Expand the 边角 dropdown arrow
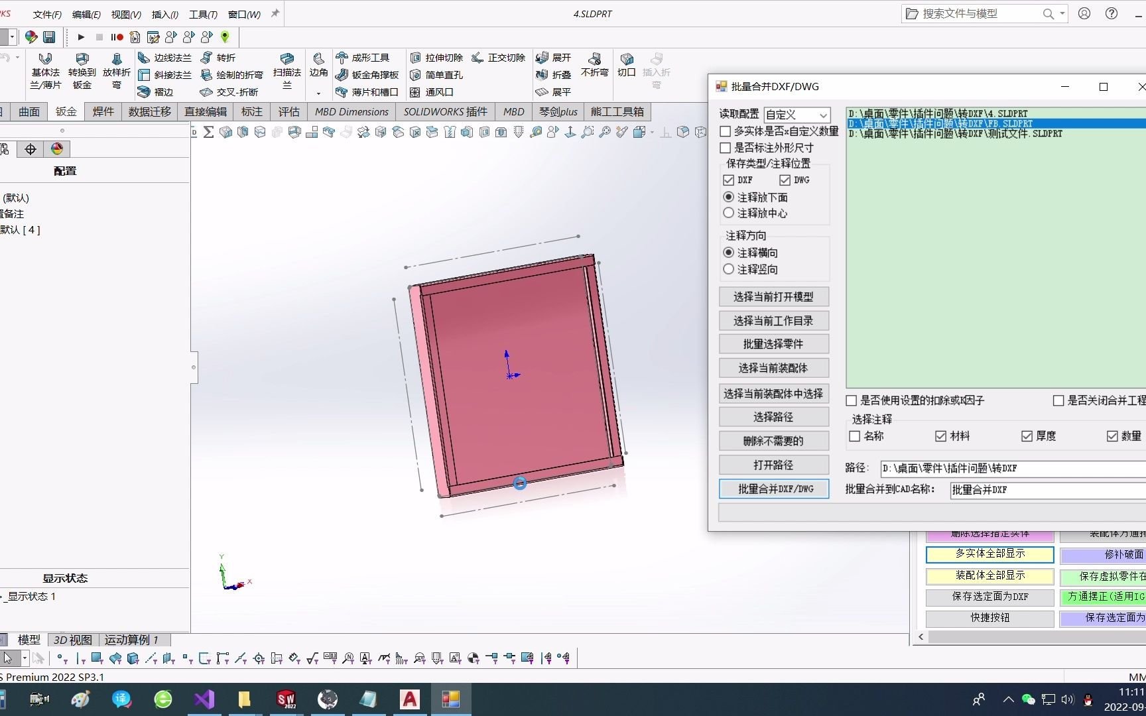Image resolution: width=1146 pixels, height=716 pixels. point(318,93)
